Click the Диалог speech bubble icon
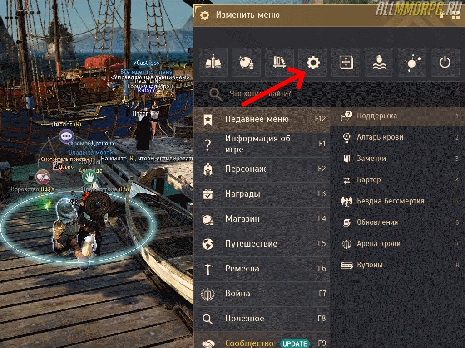 (66, 136)
